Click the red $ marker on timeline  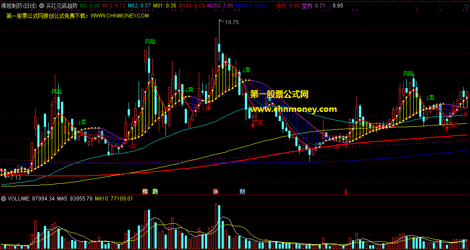[346, 192]
